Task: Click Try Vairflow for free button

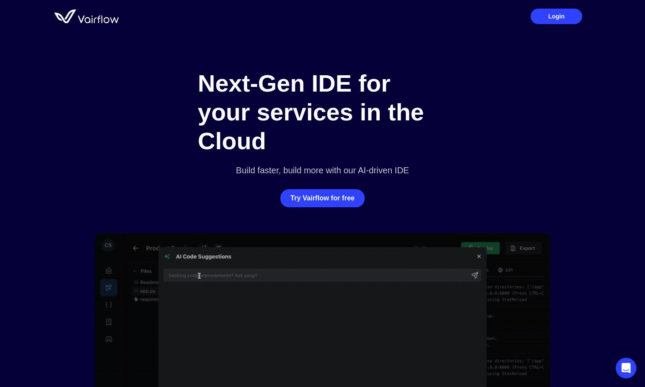Action: (x=322, y=198)
